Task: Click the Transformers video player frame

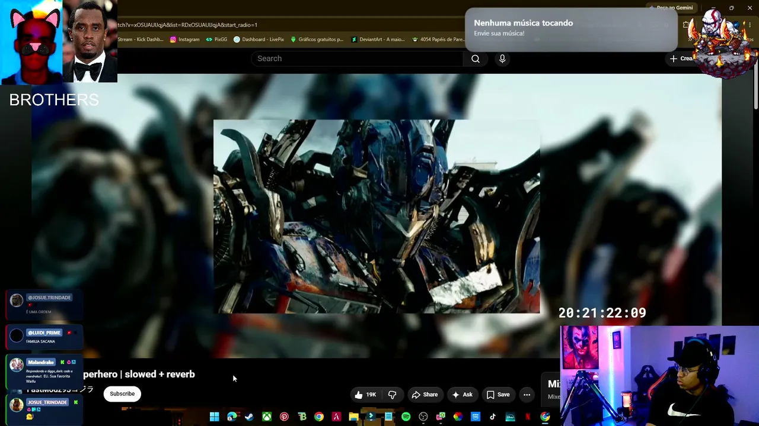Action: tap(377, 217)
